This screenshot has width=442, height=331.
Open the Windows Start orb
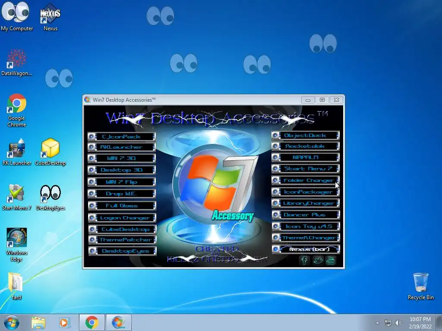point(12,322)
